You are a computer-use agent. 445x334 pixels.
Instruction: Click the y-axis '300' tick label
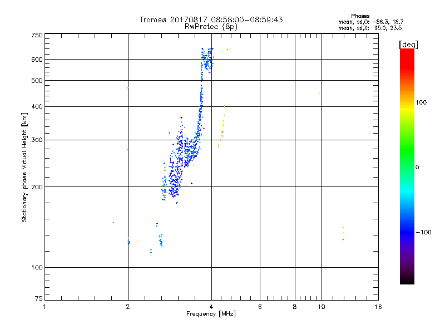coord(37,140)
